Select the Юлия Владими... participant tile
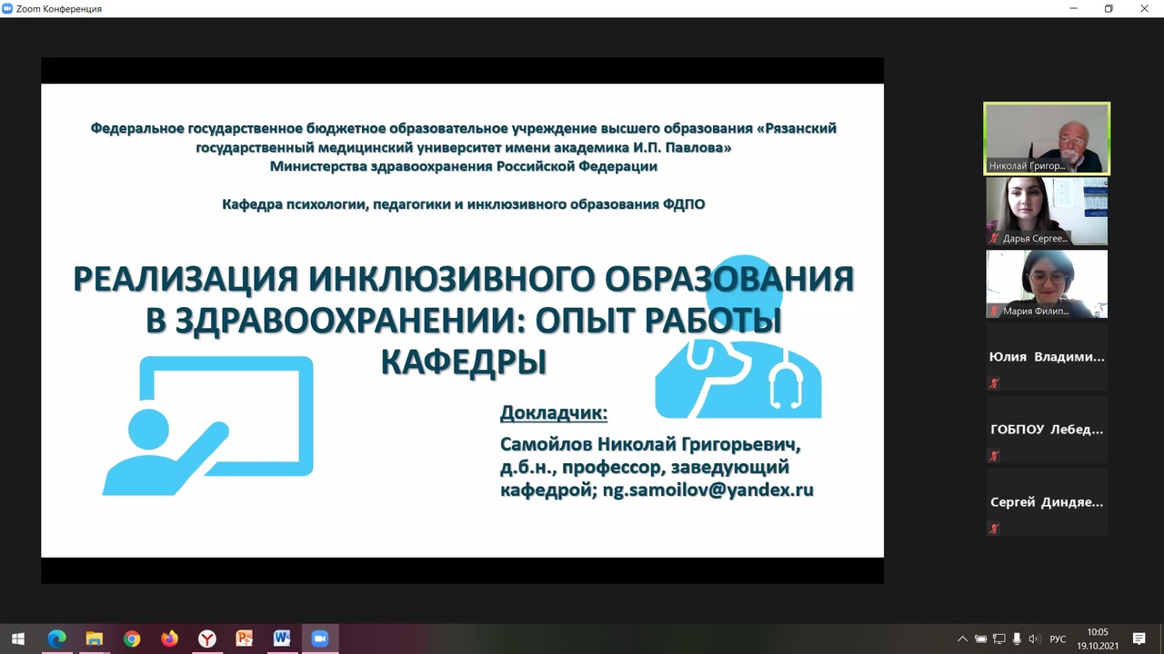 [1047, 356]
